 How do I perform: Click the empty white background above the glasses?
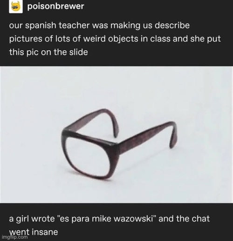[x=116, y=87]
